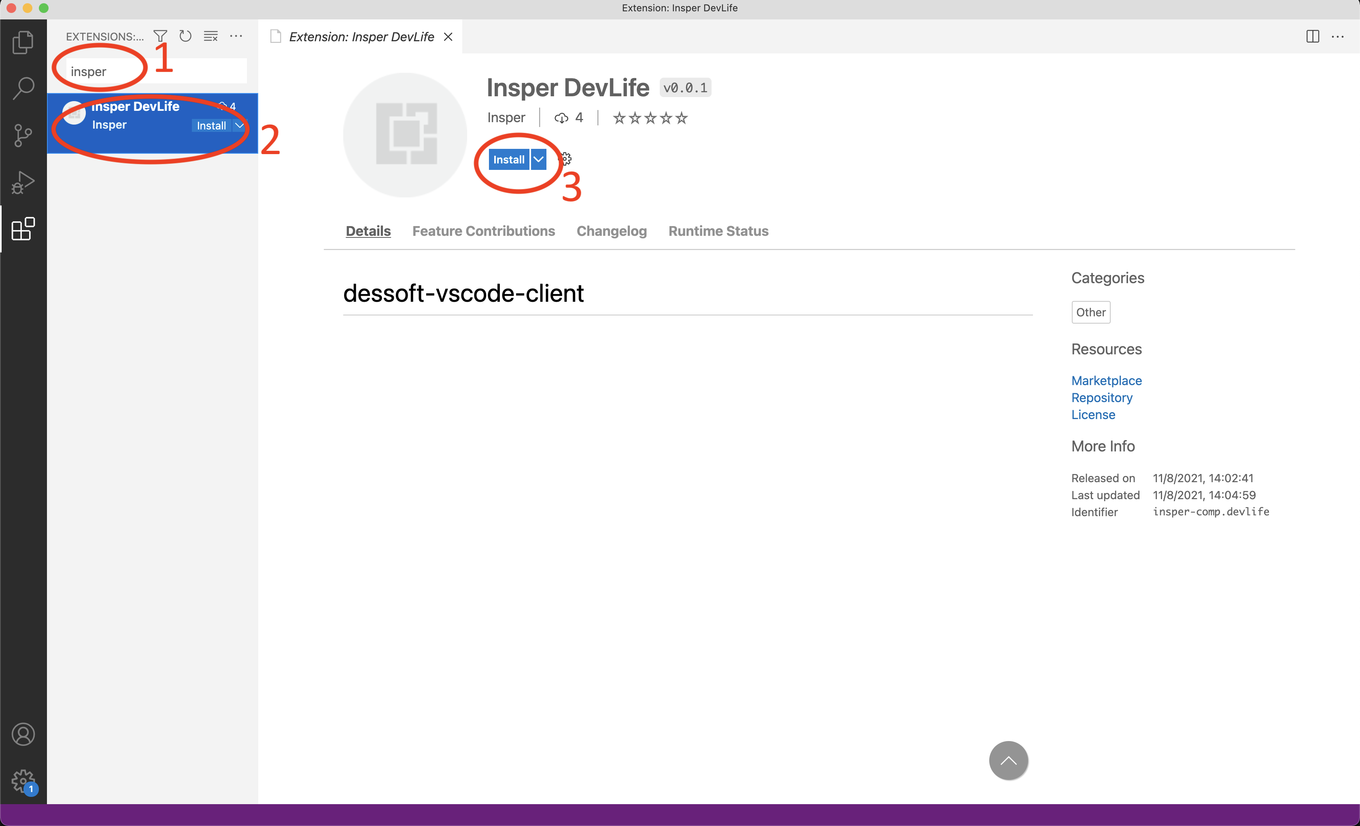Open the Changelog tab
The image size is (1360, 826).
tap(611, 231)
